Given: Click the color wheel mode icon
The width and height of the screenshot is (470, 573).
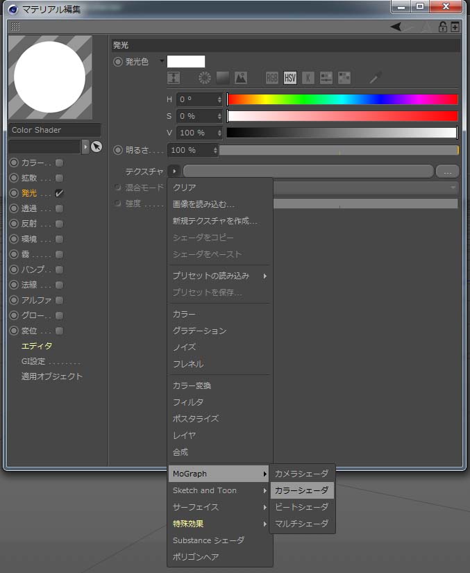Looking at the screenshot, I should (x=205, y=78).
